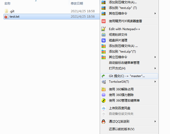The image size is (170, 134).
Task: Open 通过QQ发送到 entry
Action: click(x=130, y=121)
